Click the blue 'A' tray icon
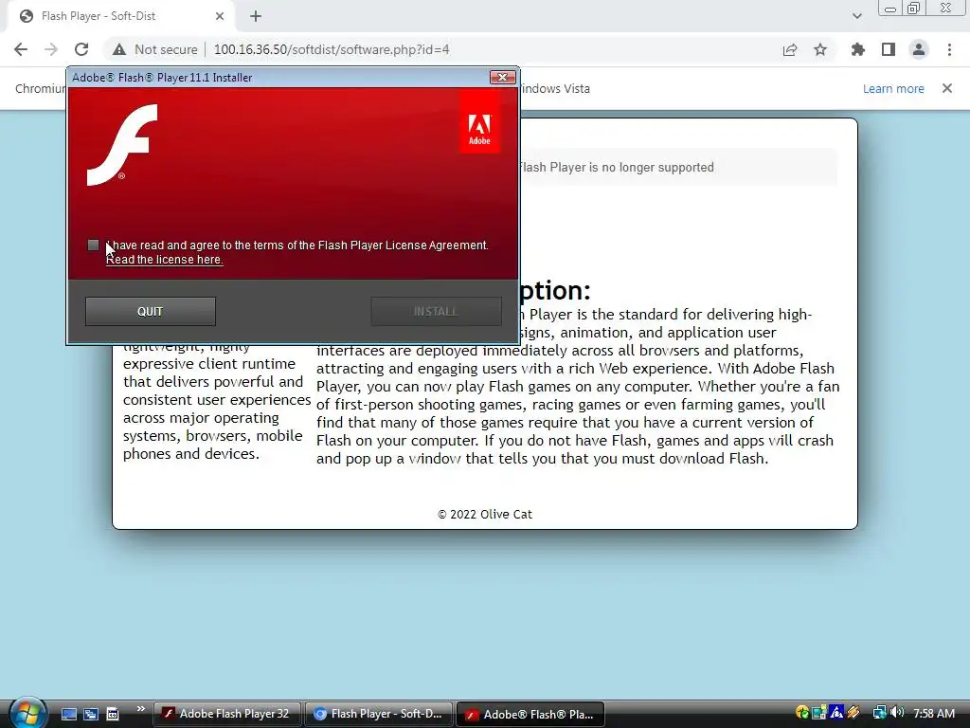The height and width of the screenshot is (728, 970). pos(836,713)
